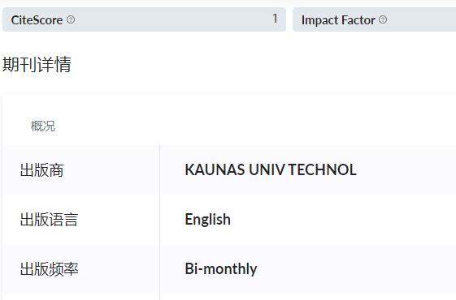Click the help icon beside Impact Factor

pos(383,19)
